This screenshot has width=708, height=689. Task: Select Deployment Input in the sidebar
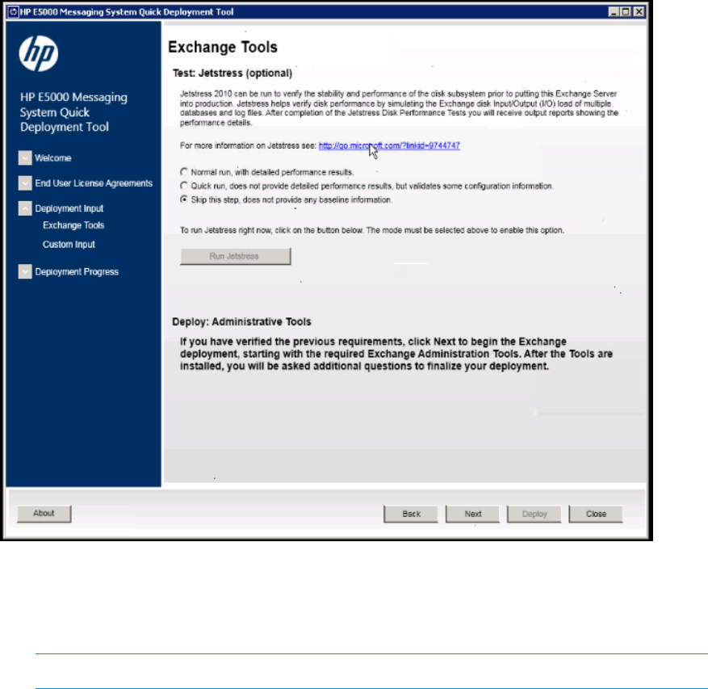pos(69,208)
